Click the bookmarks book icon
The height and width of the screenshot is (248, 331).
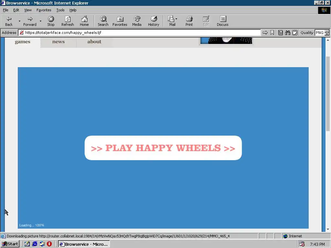pos(281,33)
